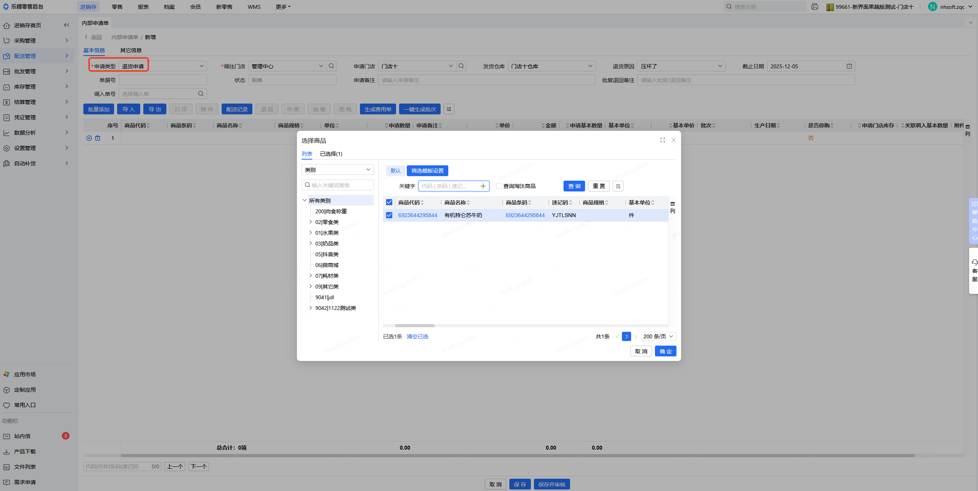The height and width of the screenshot is (491, 978).
Task: Open the deadline date calendar icon
Action: (849, 66)
